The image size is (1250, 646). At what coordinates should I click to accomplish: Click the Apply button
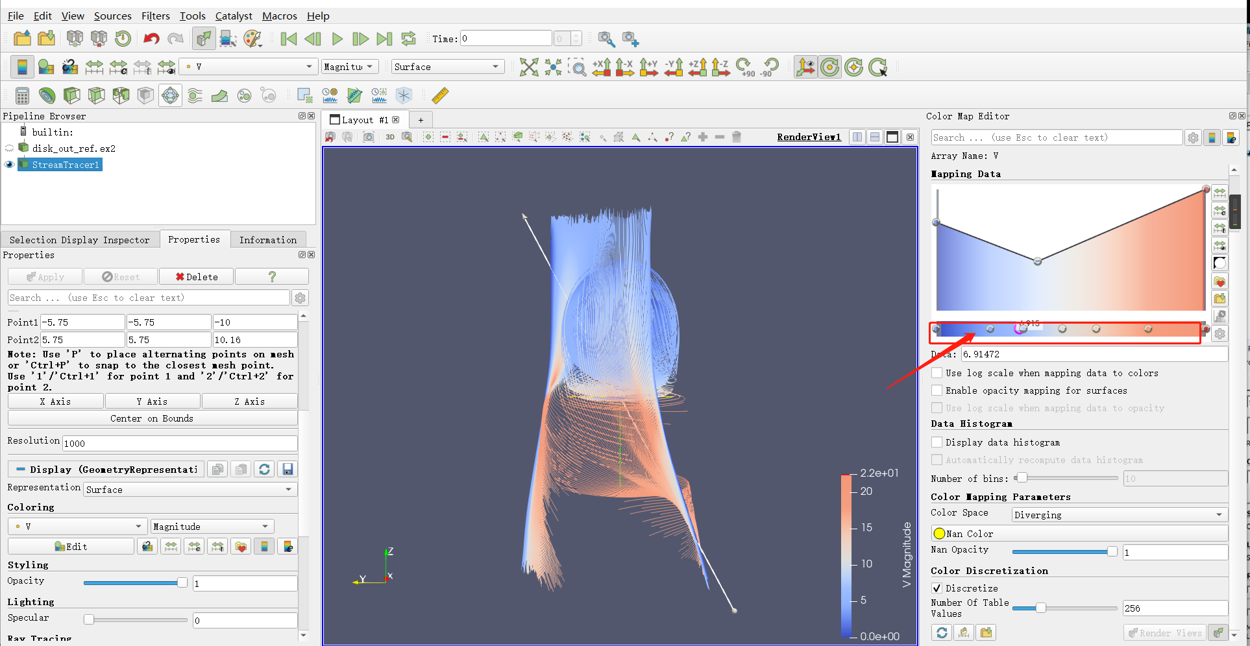[44, 276]
